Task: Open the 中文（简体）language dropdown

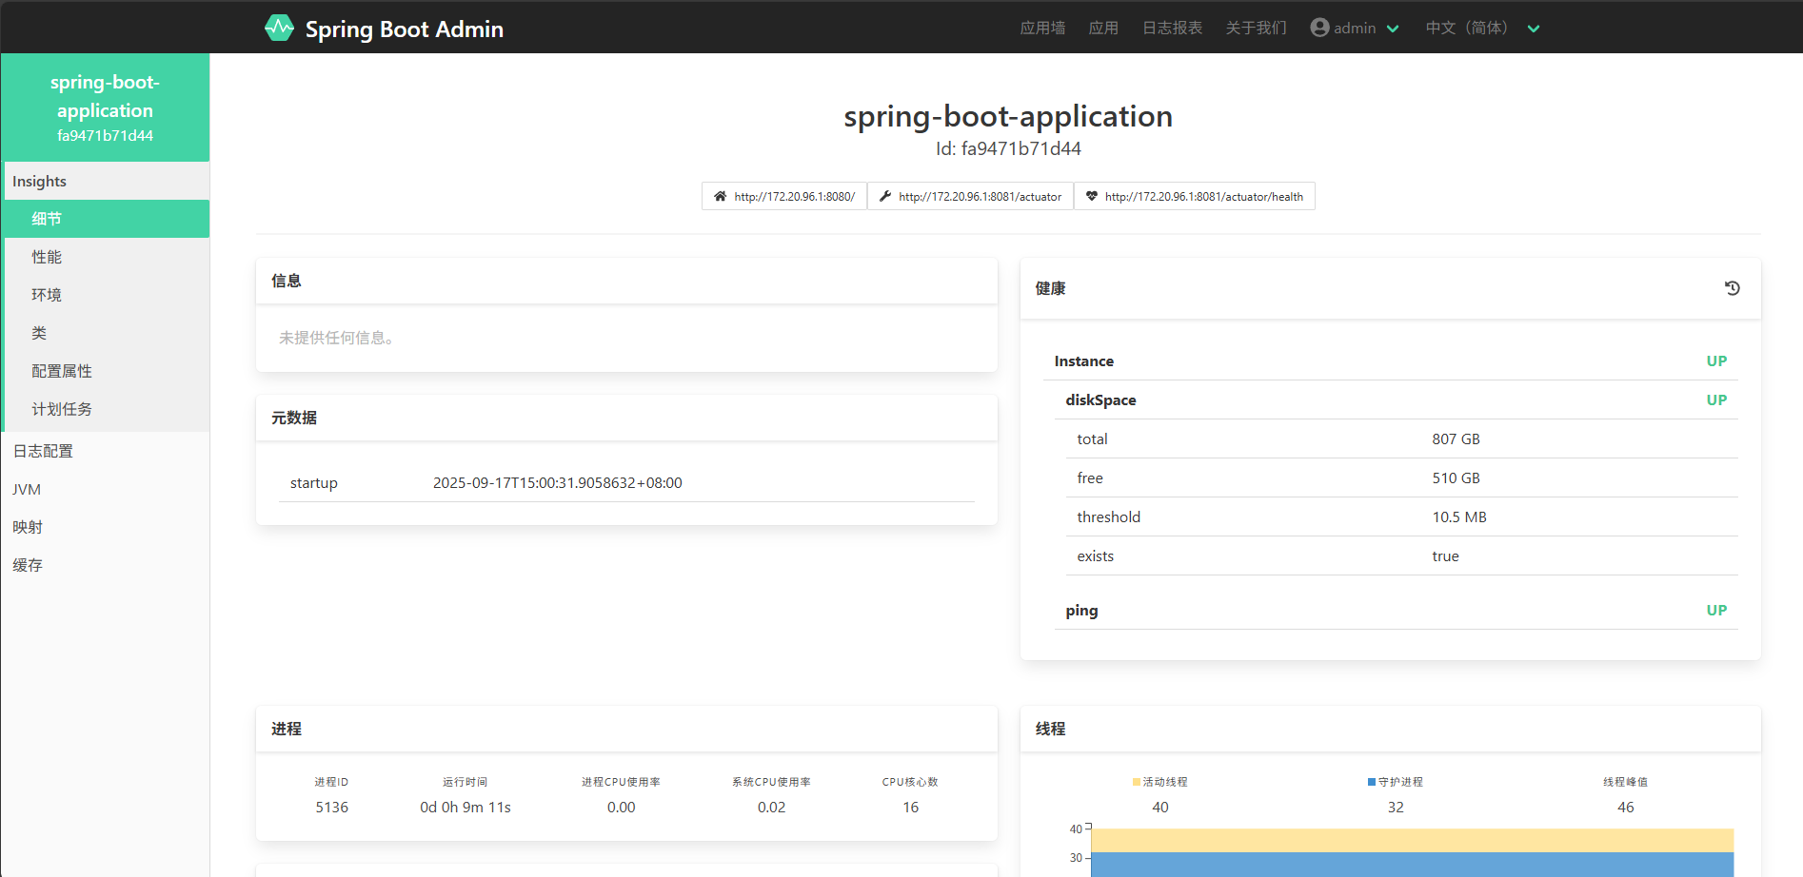Action: [x=1482, y=28]
